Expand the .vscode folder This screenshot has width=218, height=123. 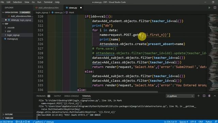tap(5, 28)
